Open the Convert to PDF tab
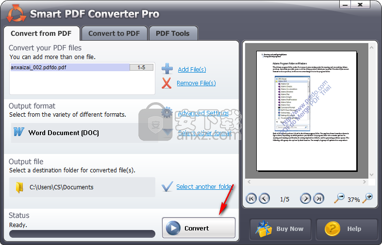The image size is (382, 245). pyautogui.click(x=114, y=33)
